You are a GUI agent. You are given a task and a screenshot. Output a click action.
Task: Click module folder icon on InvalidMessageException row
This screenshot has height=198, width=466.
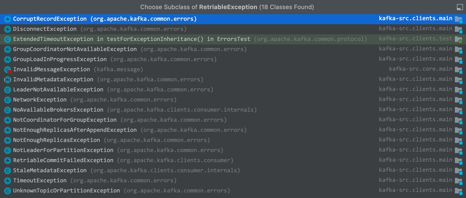pyautogui.click(x=459, y=70)
